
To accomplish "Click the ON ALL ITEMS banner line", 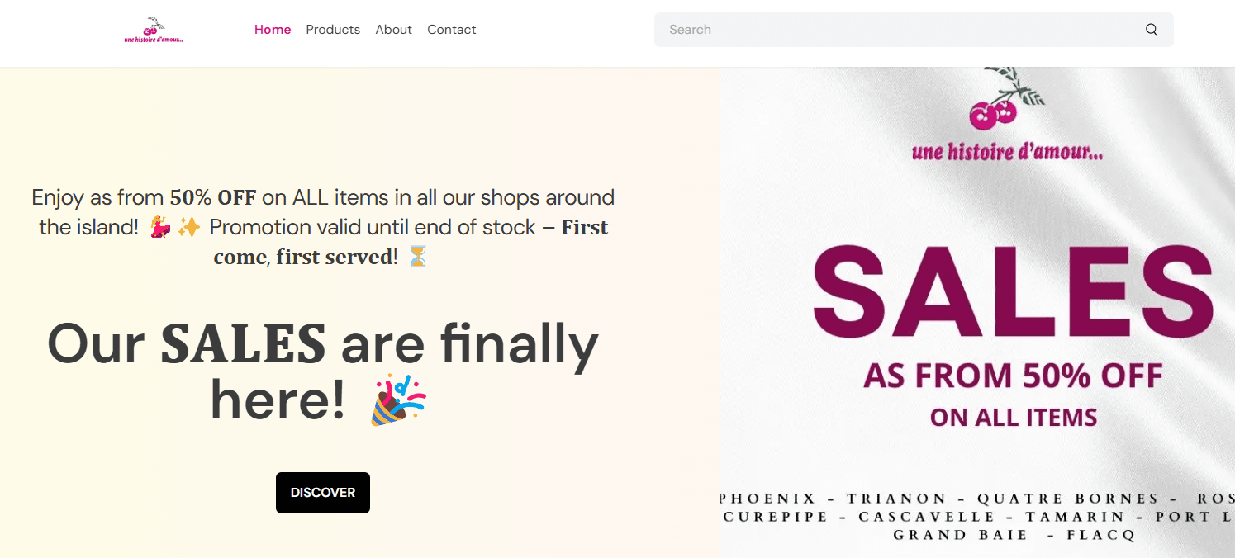I will (1014, 417).
